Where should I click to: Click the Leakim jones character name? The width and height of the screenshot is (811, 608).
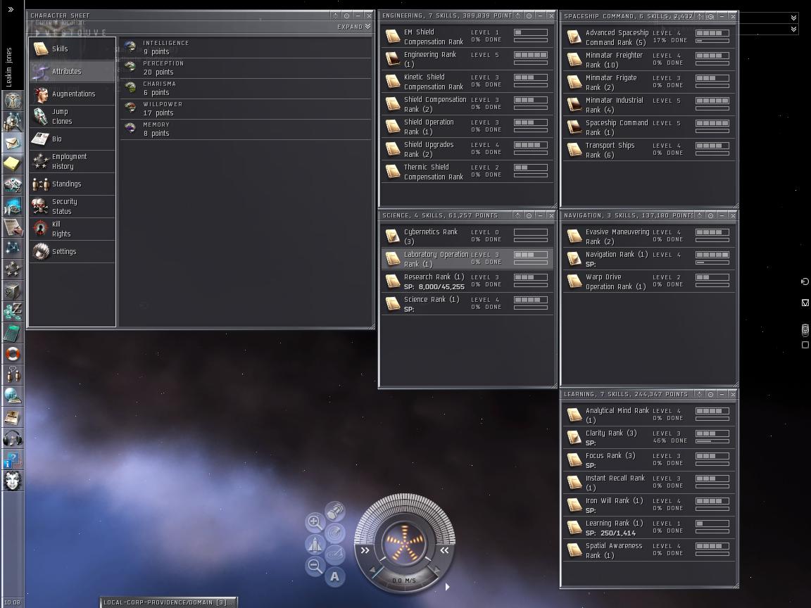8,67
